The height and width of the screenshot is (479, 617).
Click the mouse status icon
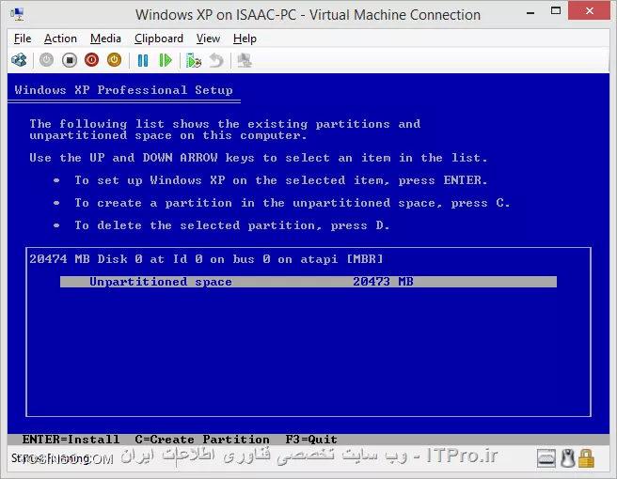[x=567, y=458]
